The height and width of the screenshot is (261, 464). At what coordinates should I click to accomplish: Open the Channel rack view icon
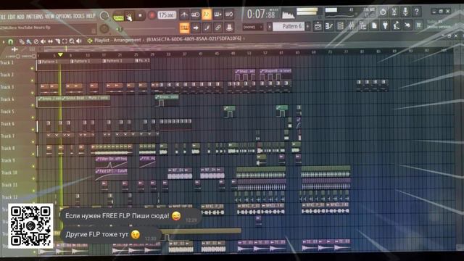340,26
